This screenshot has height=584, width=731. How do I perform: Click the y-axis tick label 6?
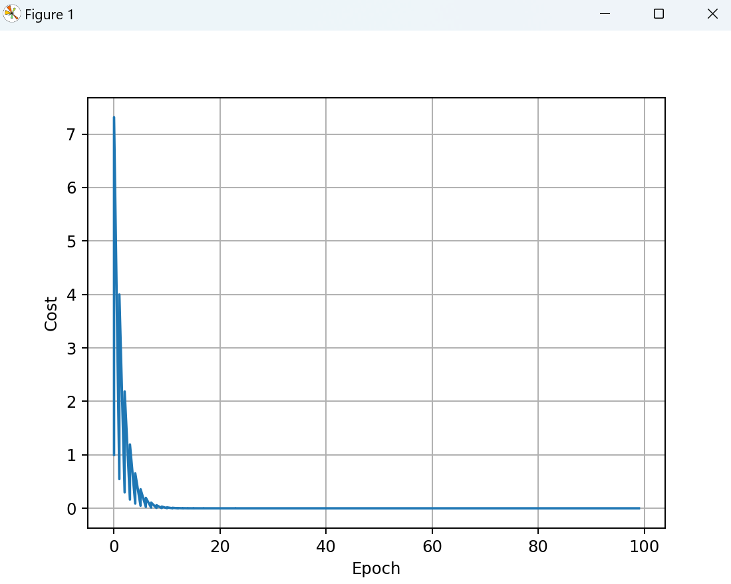[x=71, y=188]
